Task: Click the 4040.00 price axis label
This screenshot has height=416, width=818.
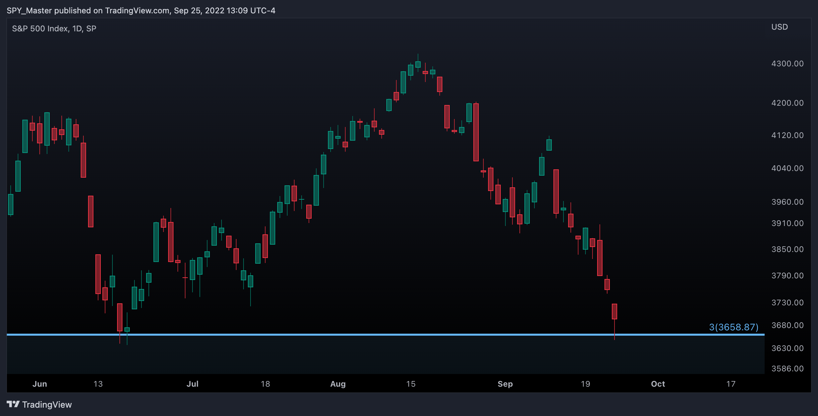Action: [787, 168]
